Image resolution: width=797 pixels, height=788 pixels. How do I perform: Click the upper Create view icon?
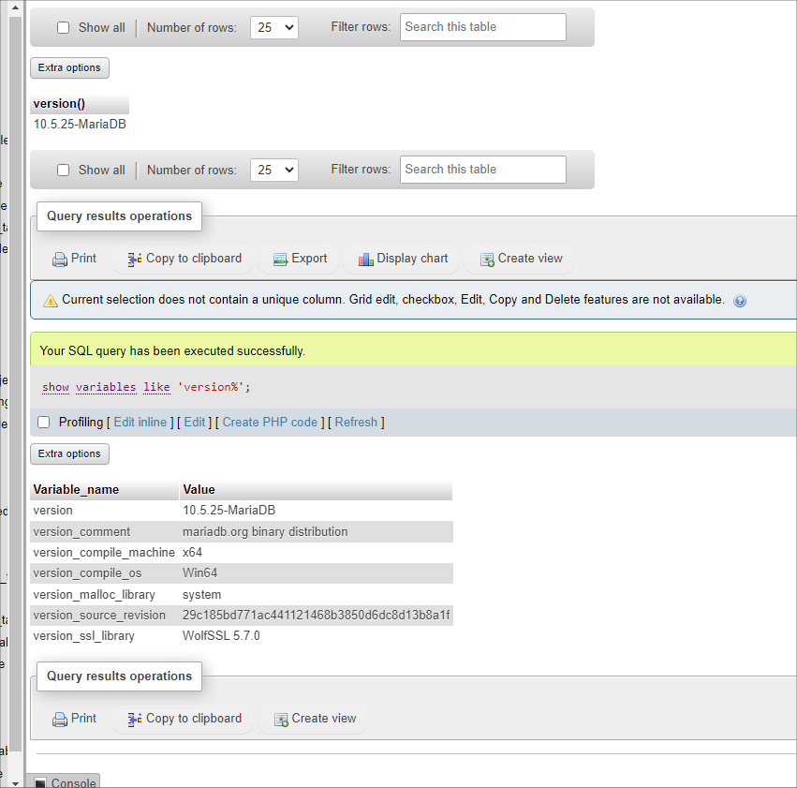[x=487, y=260]
